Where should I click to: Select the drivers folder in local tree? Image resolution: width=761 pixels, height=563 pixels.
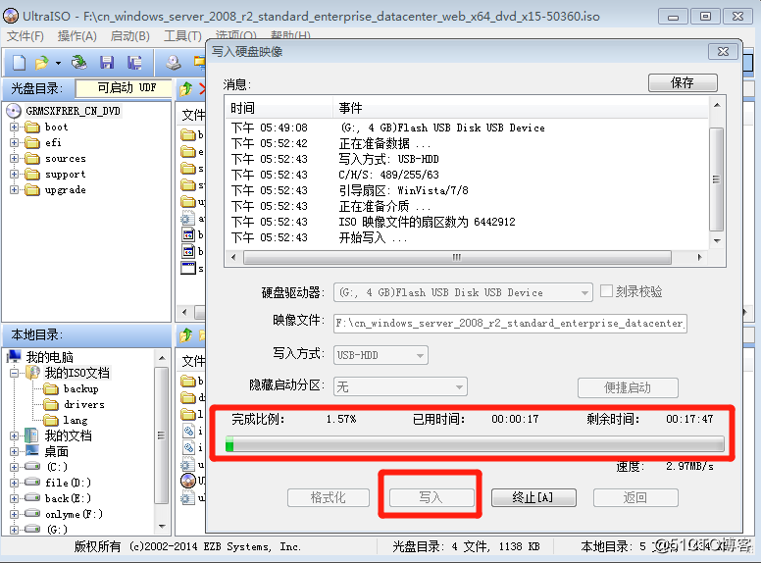84,404
